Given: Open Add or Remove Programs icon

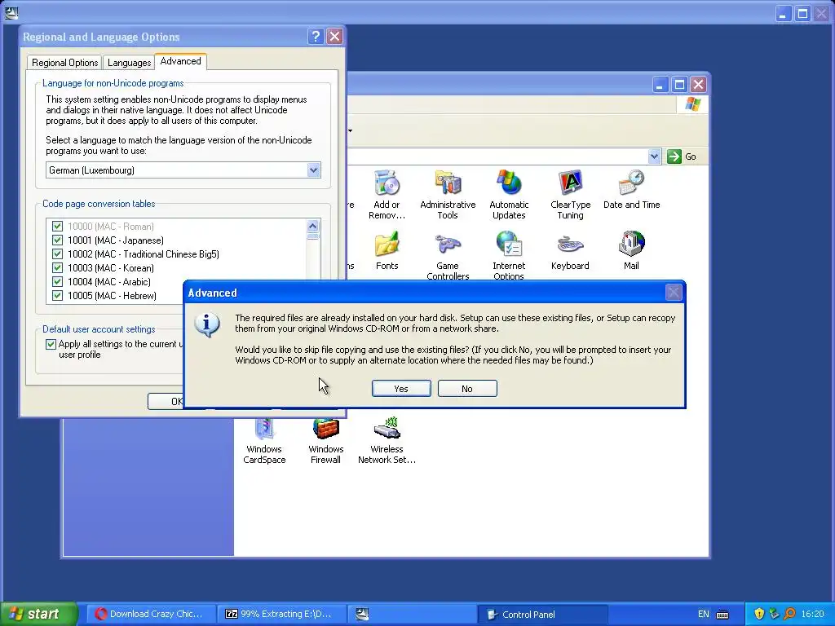Looking at the screenshot, I should (x=387, y=194).
